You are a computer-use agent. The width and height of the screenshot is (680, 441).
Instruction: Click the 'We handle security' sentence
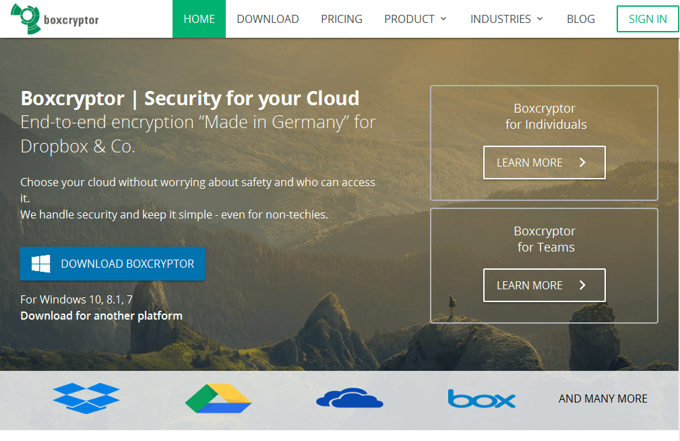(175, 214)
